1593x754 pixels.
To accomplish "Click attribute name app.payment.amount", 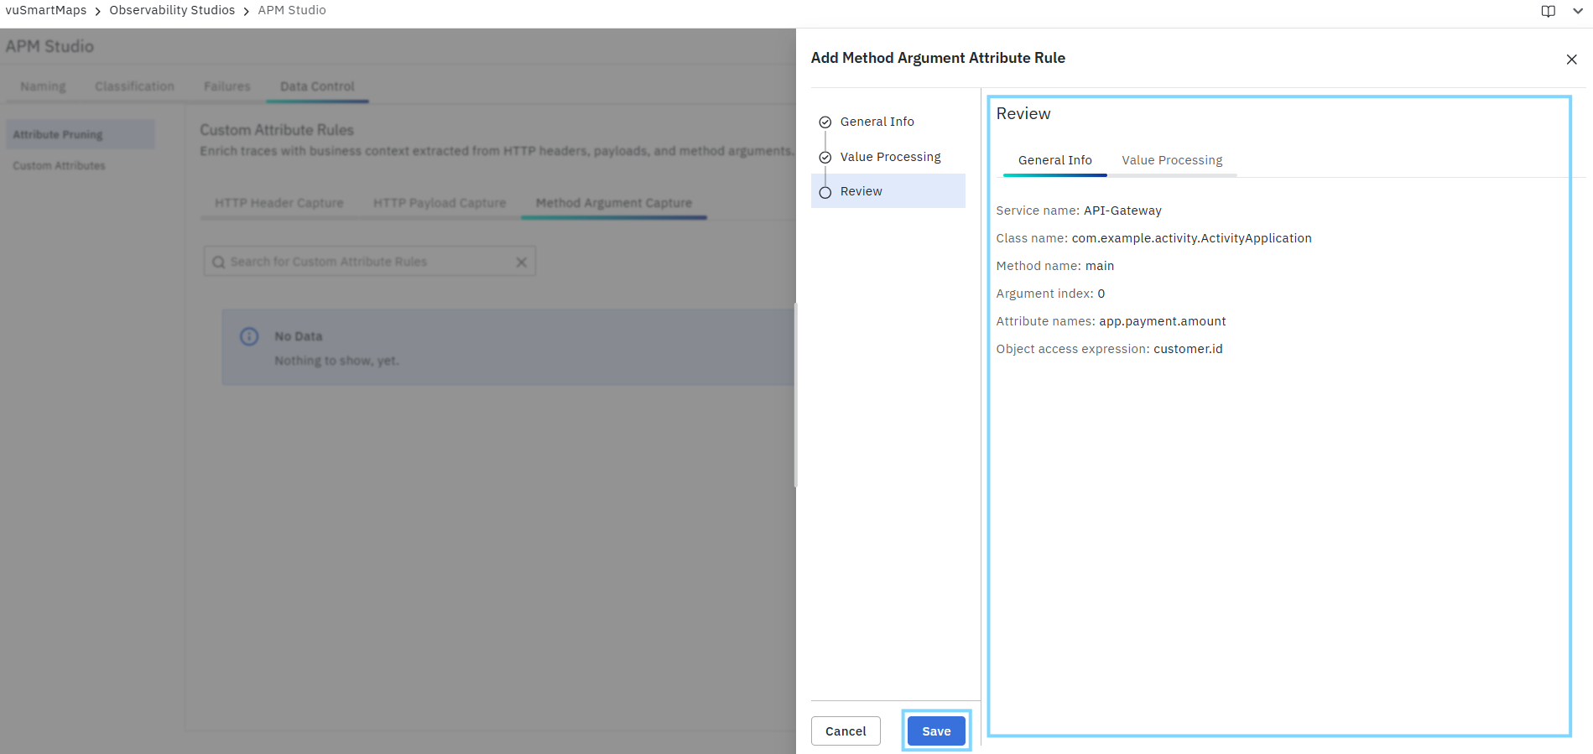I will tap(1163, 321).
